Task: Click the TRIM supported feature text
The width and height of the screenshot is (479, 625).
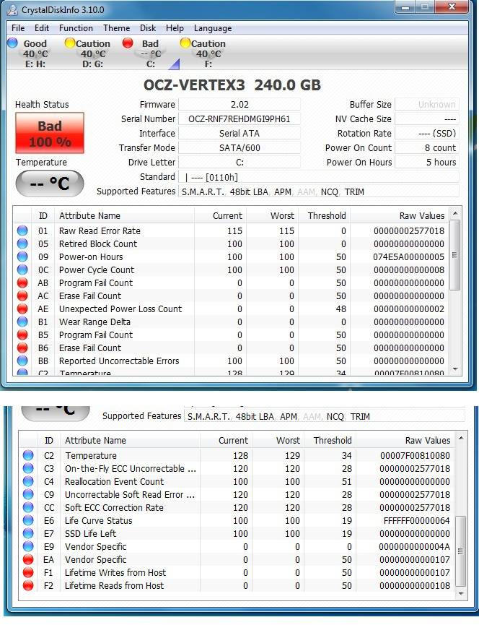Action: pyautogui.click(x=354, y=191)
